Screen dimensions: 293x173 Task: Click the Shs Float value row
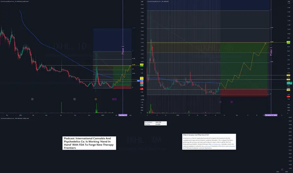click(x=156, y=124)
